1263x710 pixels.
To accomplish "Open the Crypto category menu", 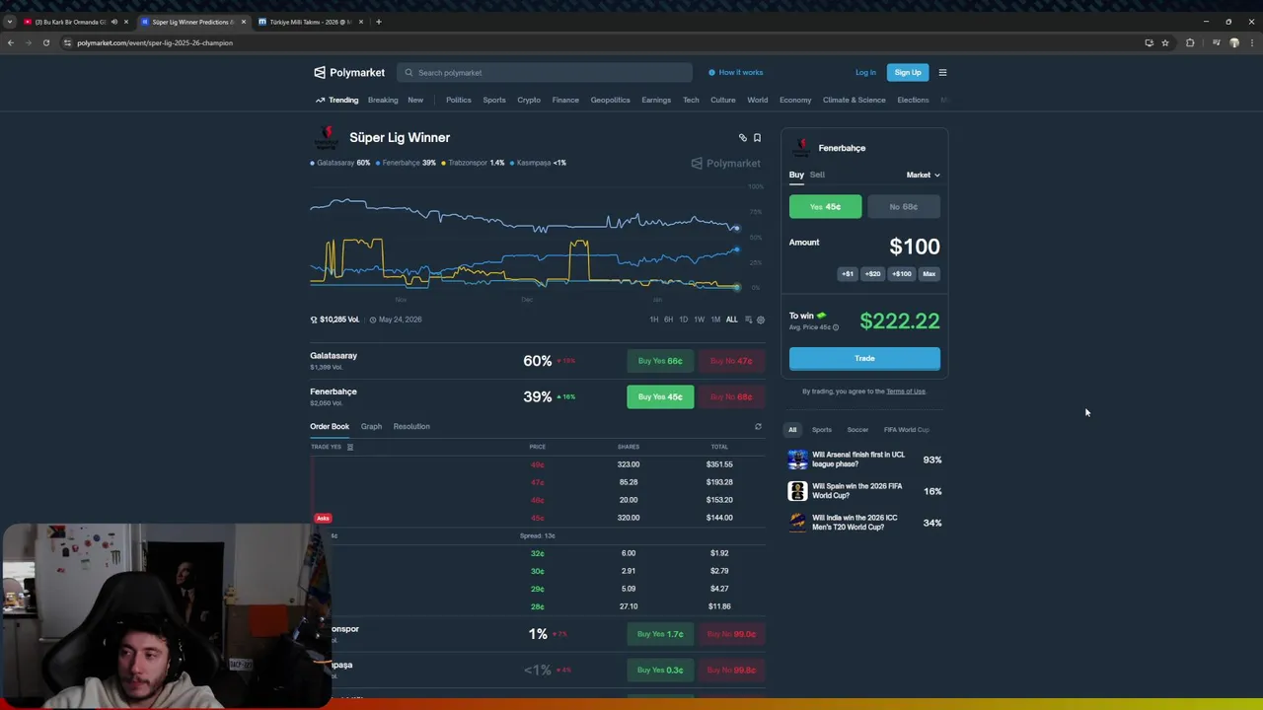I will [529, 100].
